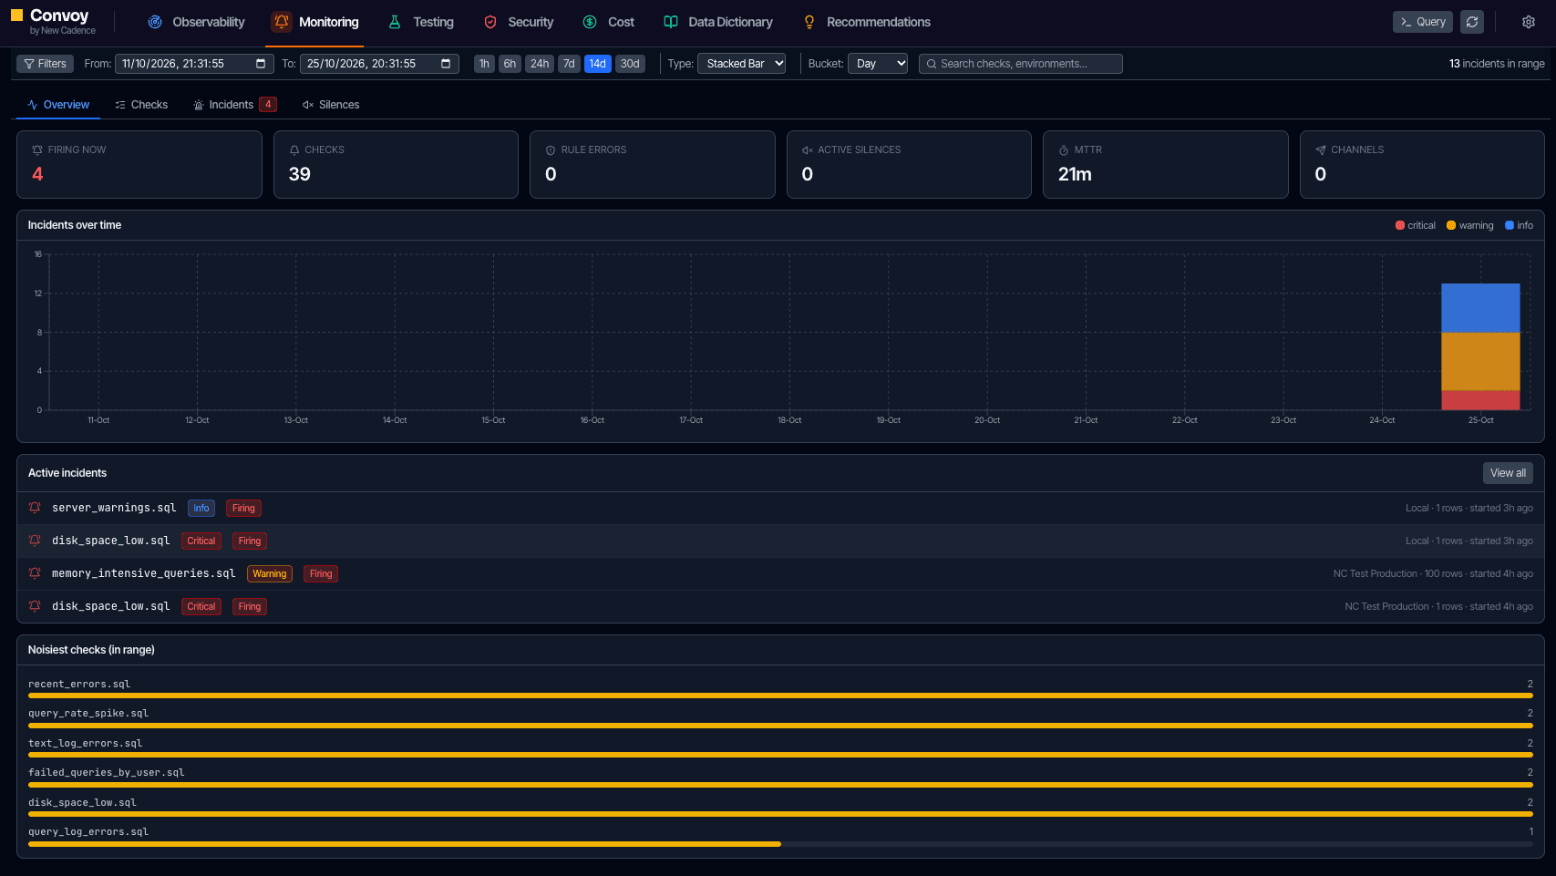1556x876 pixels.
Task: Focus the search checks input
Action: tap(1021, 64)
